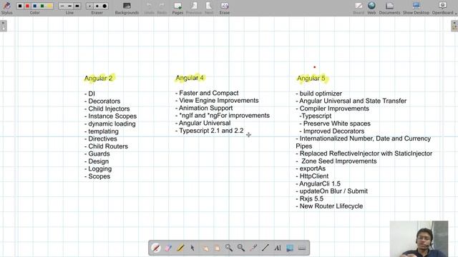Click '- Guards' text line
This screenshot has height=257, width=458.
(97, 154)
